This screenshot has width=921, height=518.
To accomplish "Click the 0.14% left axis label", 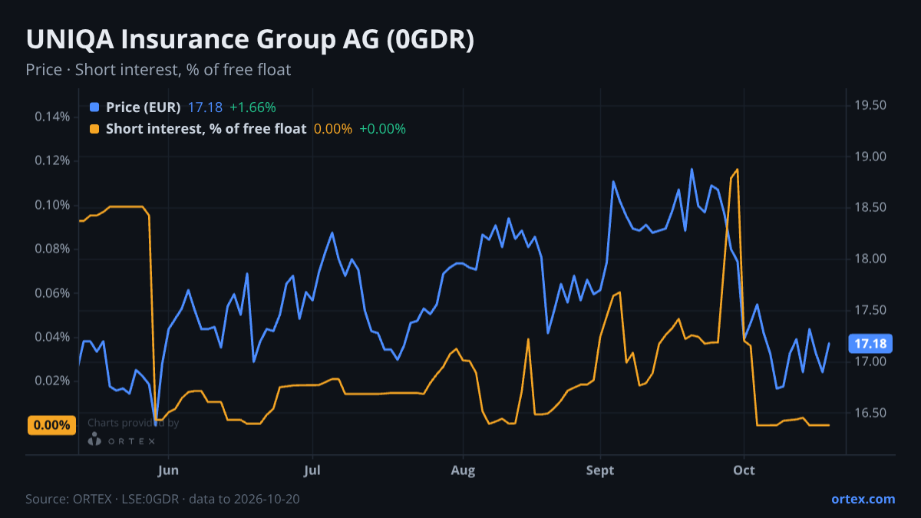I will coord(52,117).
